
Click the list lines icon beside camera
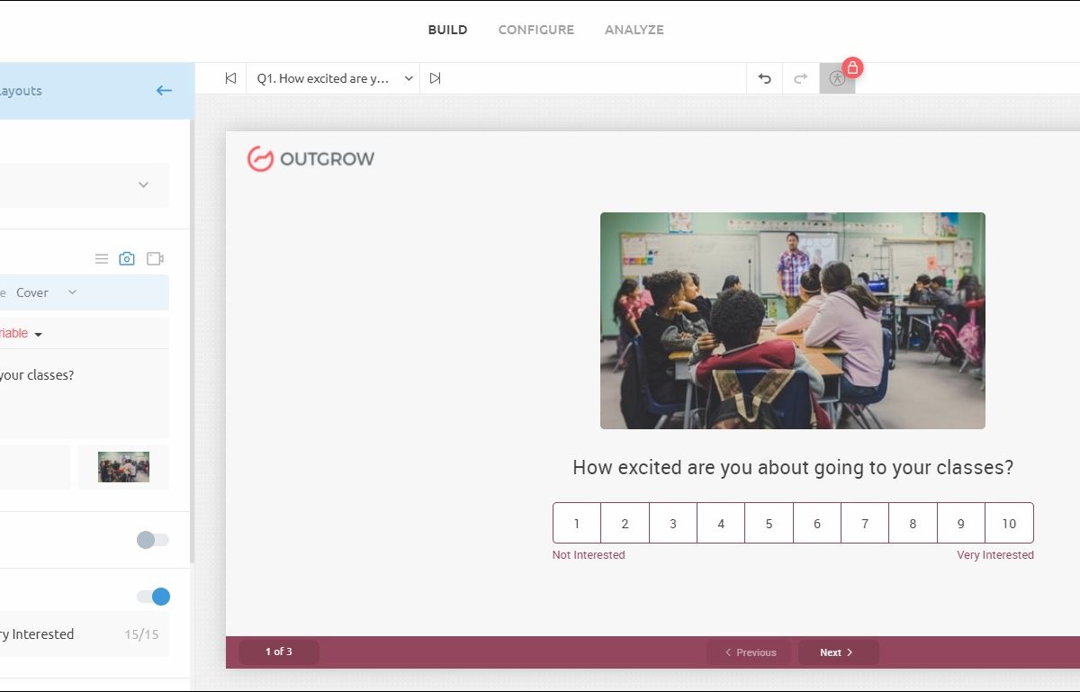point(102,259)
